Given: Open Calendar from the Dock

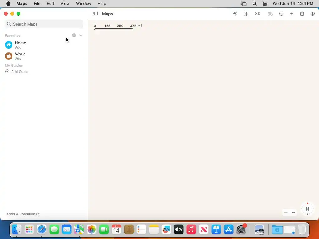Looking at the screenshot, I should tap(117, 230).
